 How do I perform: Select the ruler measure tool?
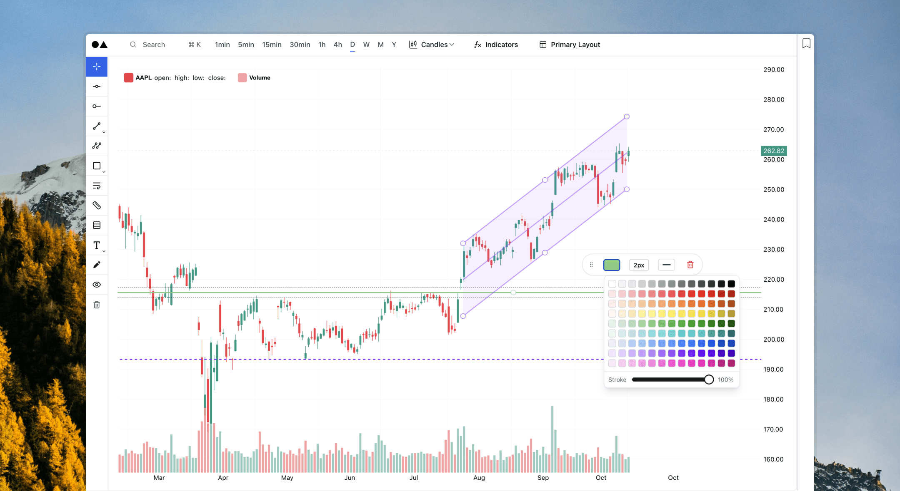(x=97, y=206)
